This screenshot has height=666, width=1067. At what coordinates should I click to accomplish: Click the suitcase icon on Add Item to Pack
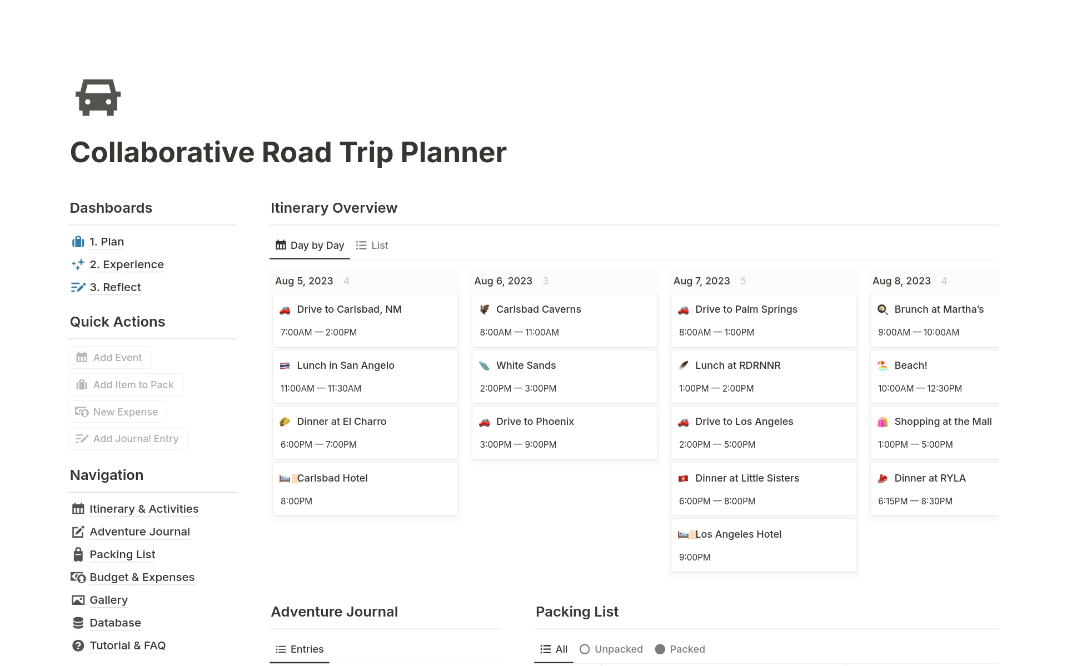(81, 384)
